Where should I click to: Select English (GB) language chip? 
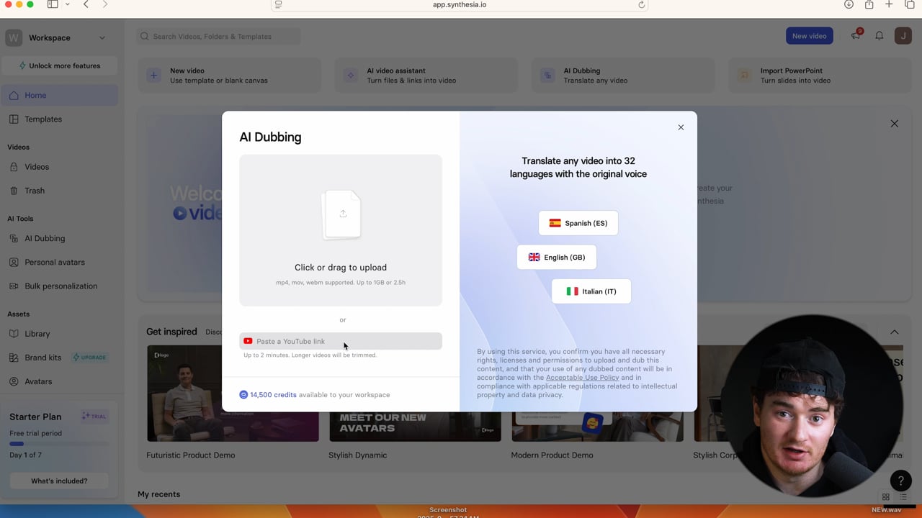[x=557, y=257]
